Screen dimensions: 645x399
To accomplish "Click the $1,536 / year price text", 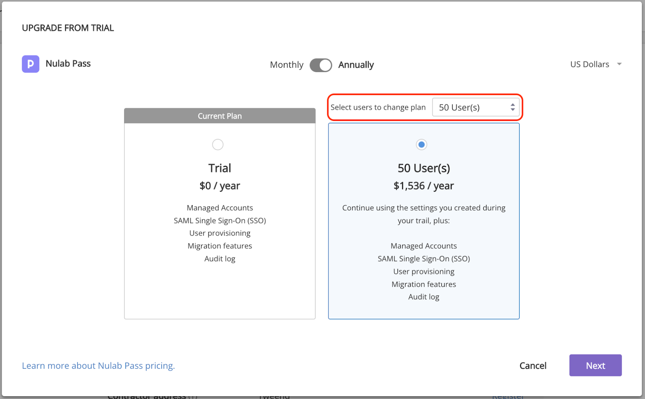I will tap(424, 186).
